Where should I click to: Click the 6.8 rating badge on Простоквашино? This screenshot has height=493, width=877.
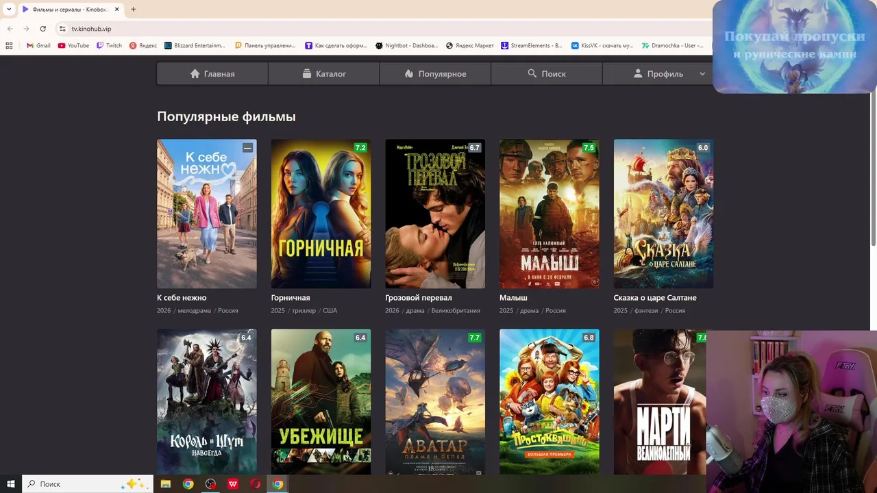(x=589, y=338)
